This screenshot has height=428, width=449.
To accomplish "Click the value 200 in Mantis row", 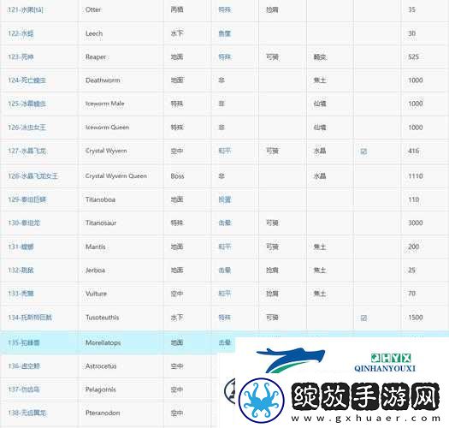I will [413, 247].
